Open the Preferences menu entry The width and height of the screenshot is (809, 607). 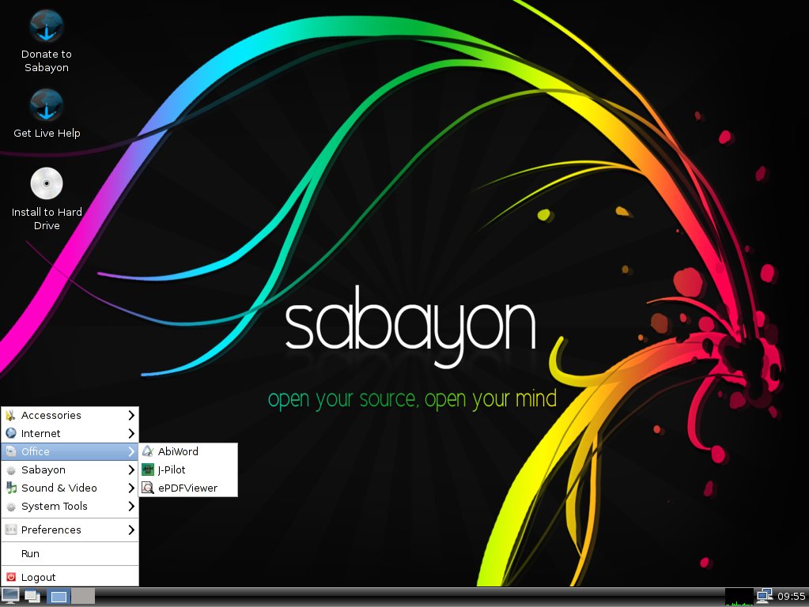tap(70, 530)
